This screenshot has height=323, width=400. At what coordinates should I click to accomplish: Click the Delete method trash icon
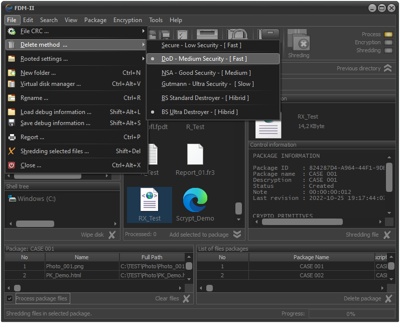point(12,45)
